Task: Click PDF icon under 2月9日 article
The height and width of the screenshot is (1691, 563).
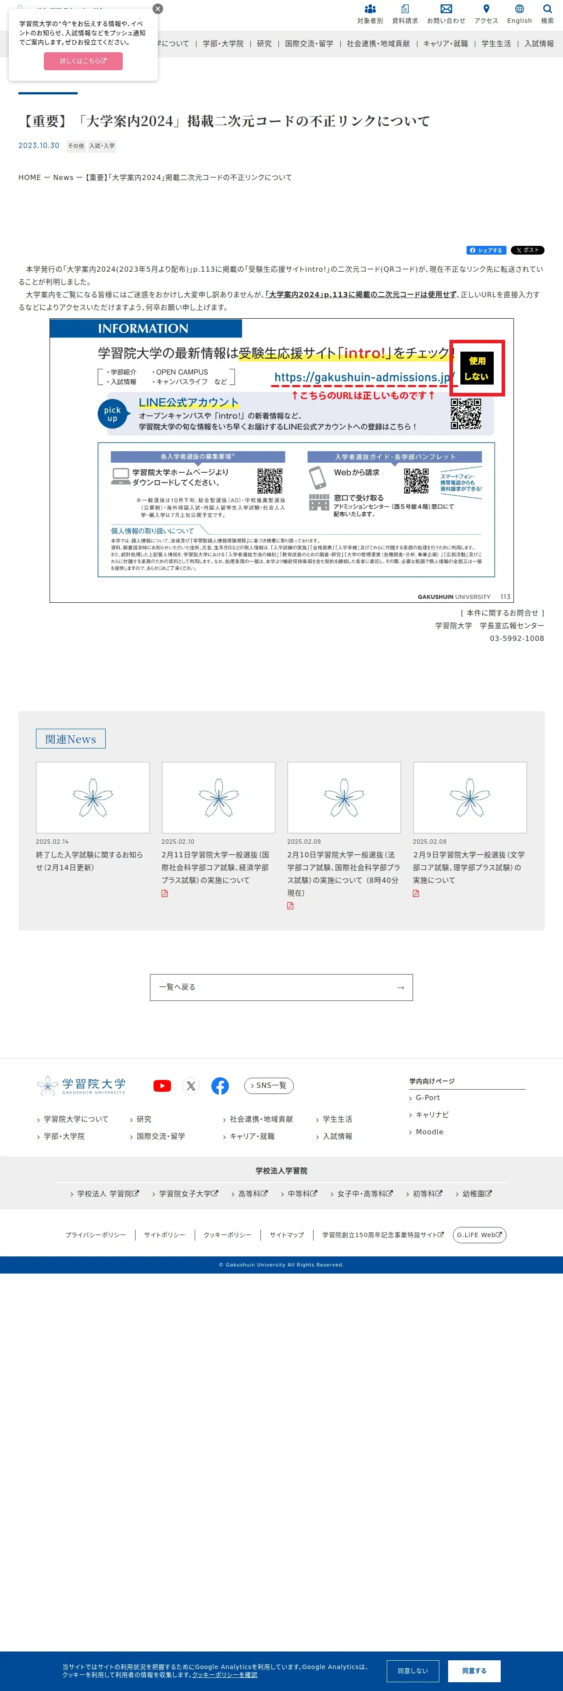Action: [416, 893]
